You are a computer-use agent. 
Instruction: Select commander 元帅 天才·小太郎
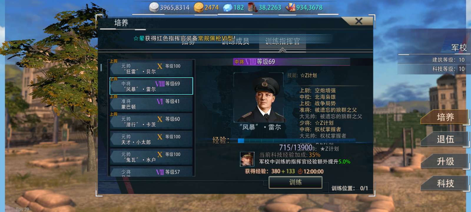[151, 139]
